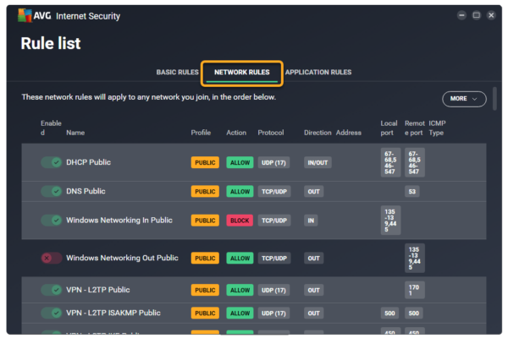
Task: Click the IN/OUT direction badge
Action: 317,162
